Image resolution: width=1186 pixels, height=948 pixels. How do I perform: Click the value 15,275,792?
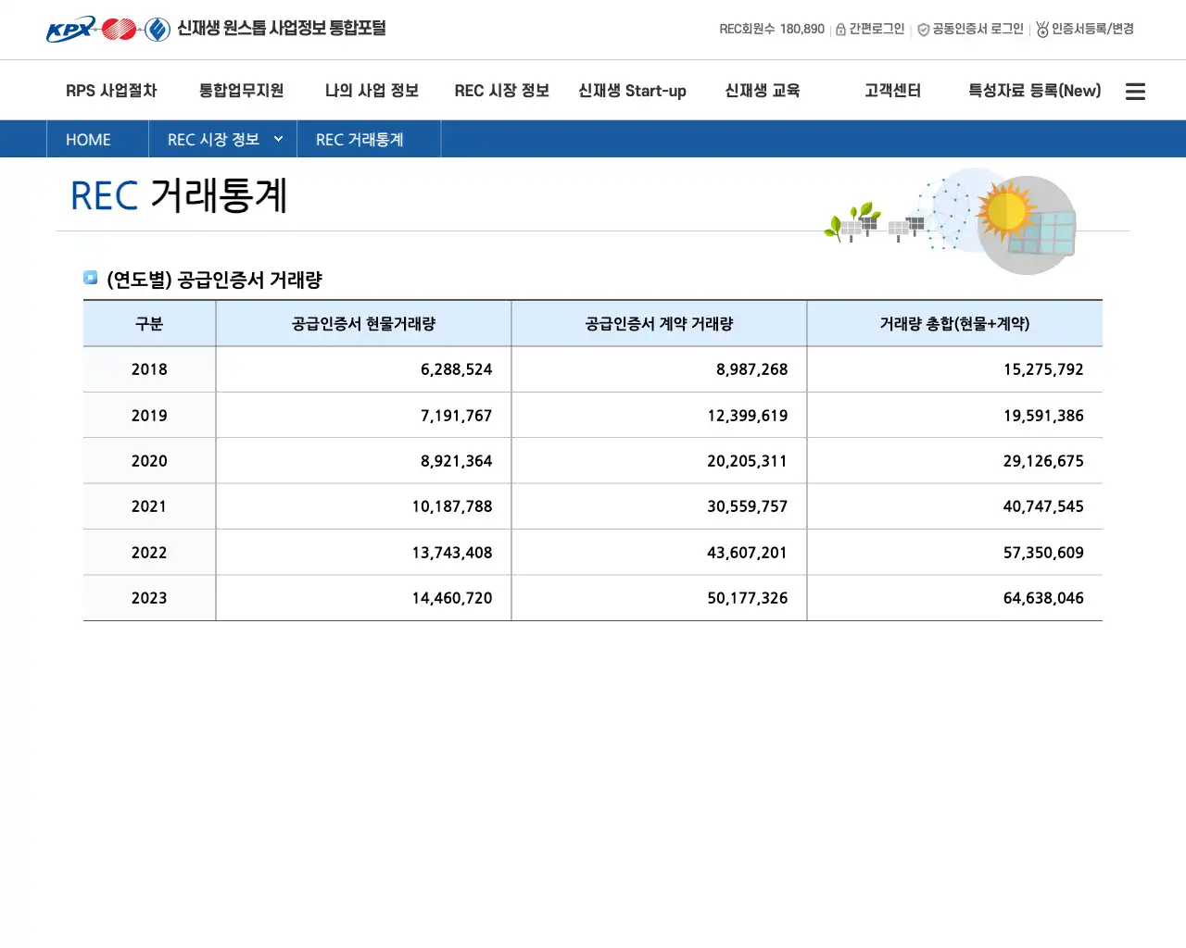pos(1043,369)
